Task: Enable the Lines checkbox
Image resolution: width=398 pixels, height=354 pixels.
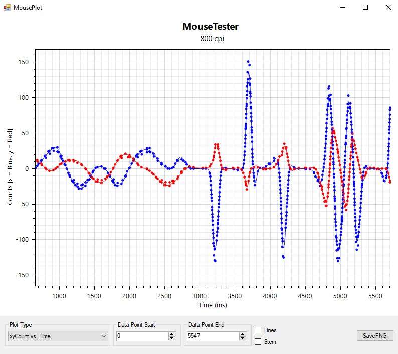Action: pyautogui.click(x=258, y=330)
